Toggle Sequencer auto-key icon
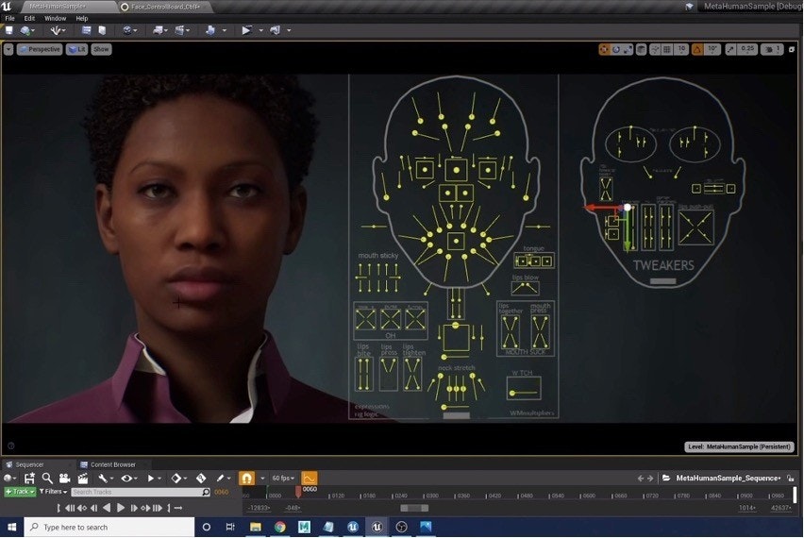 [201, 479]
